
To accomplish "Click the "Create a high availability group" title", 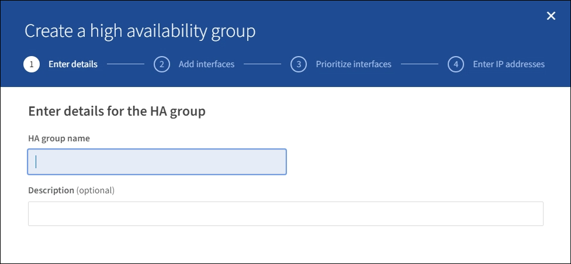I will point(140,31).
